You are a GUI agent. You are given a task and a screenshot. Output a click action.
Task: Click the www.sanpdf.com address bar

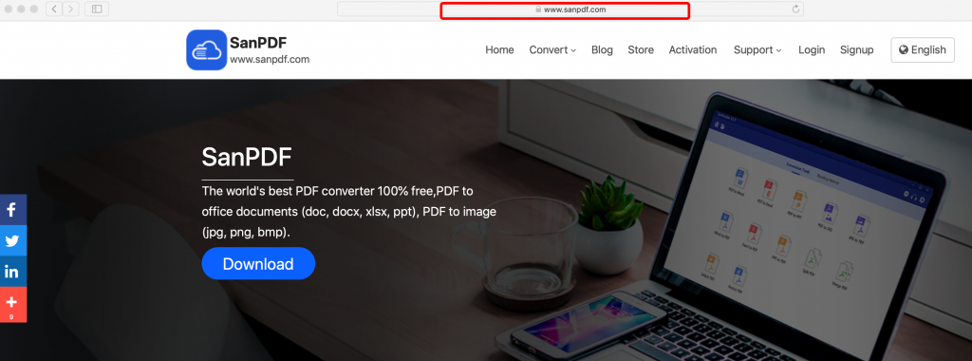(x=570, y=9)
